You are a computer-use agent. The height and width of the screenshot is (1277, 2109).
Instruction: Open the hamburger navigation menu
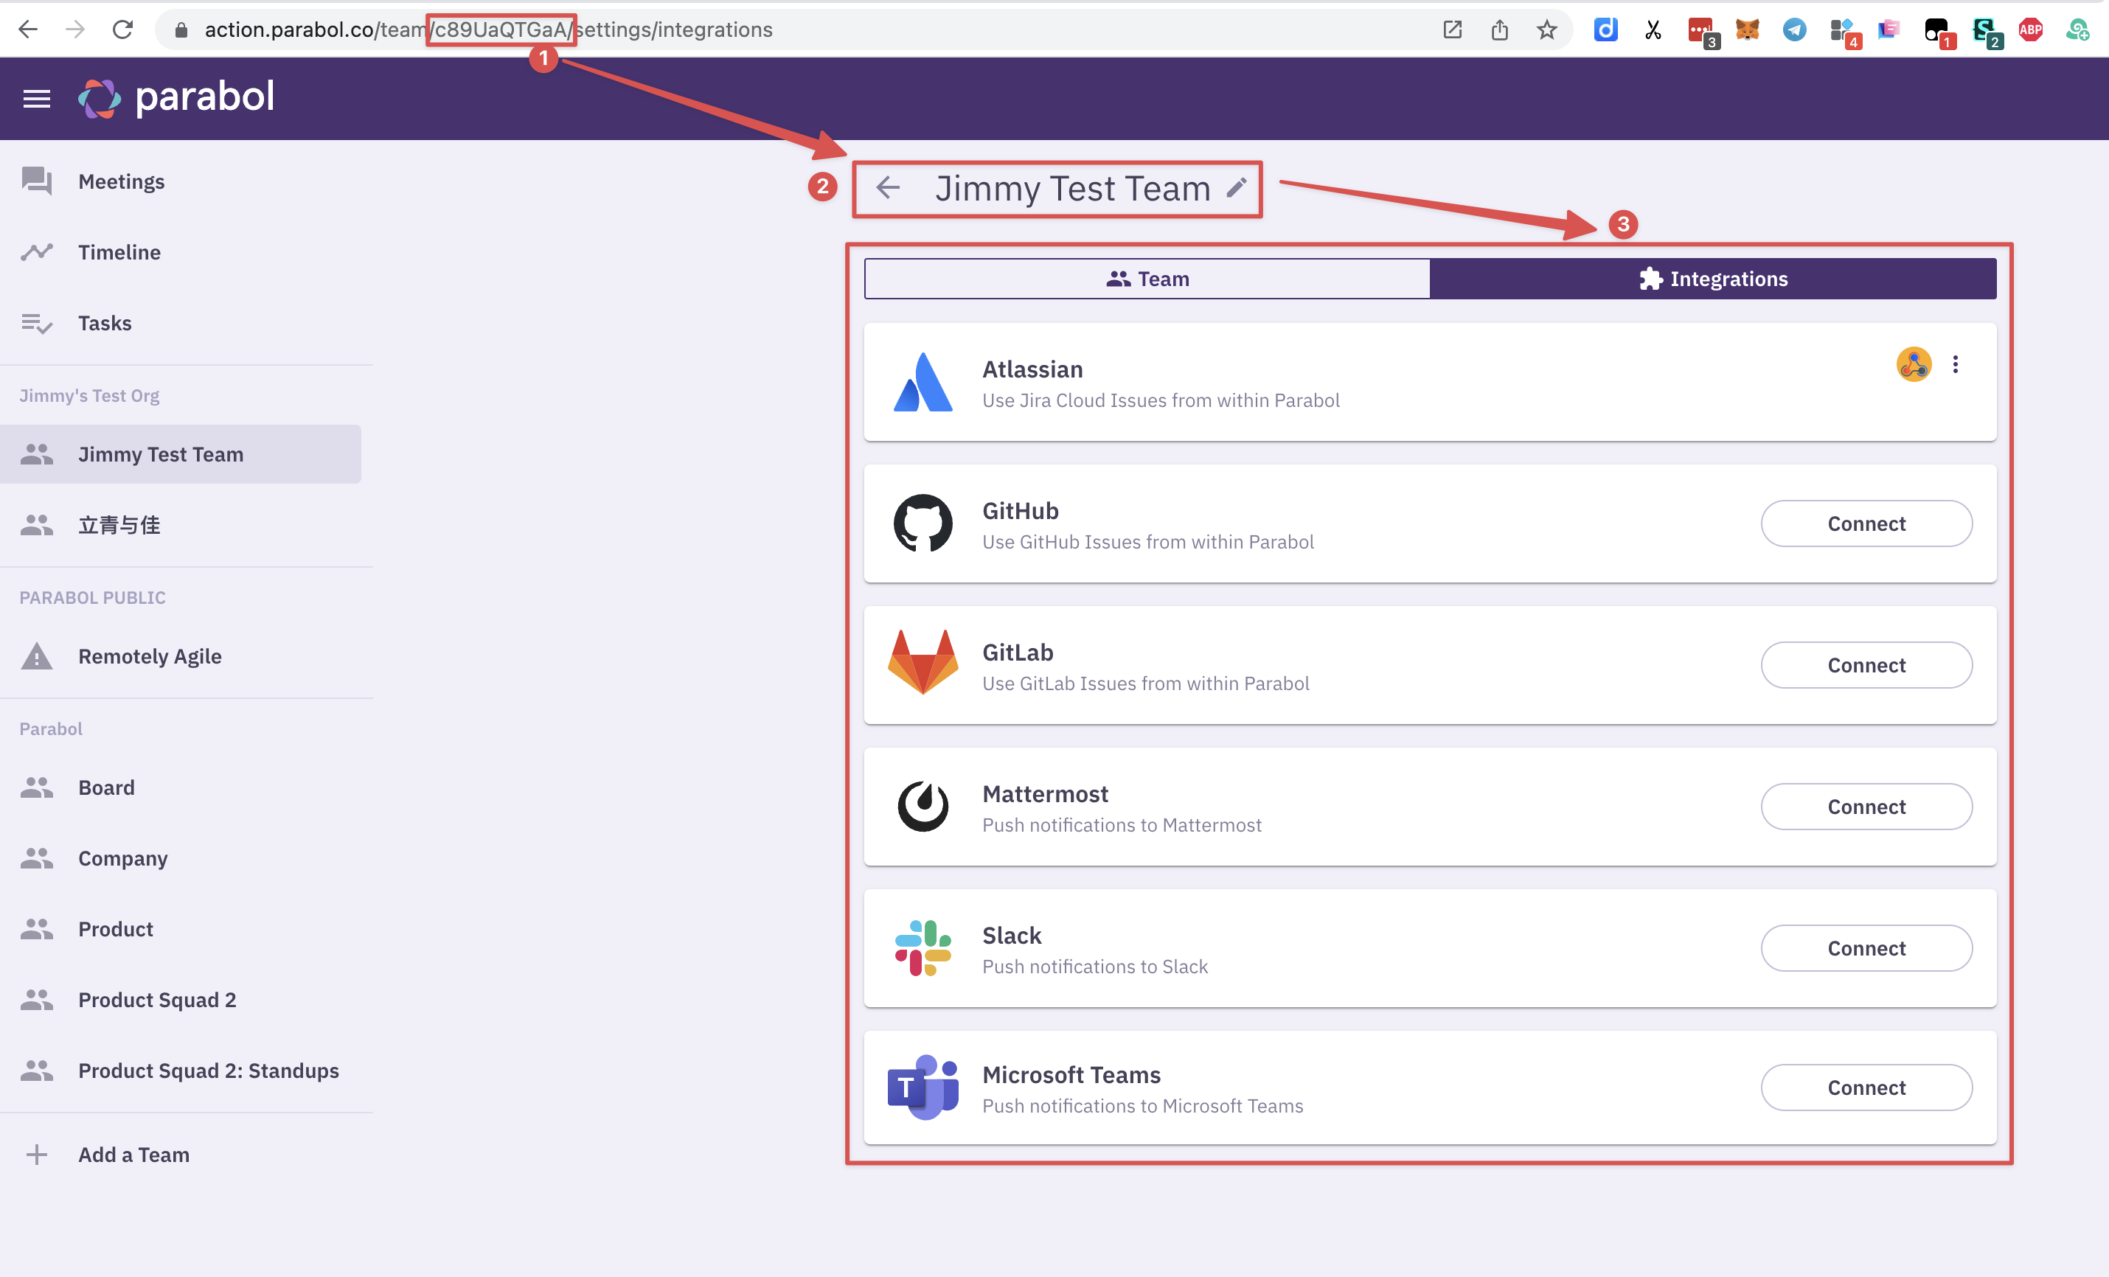coord(37,97)
